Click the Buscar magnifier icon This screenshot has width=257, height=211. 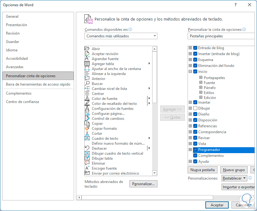87,83
